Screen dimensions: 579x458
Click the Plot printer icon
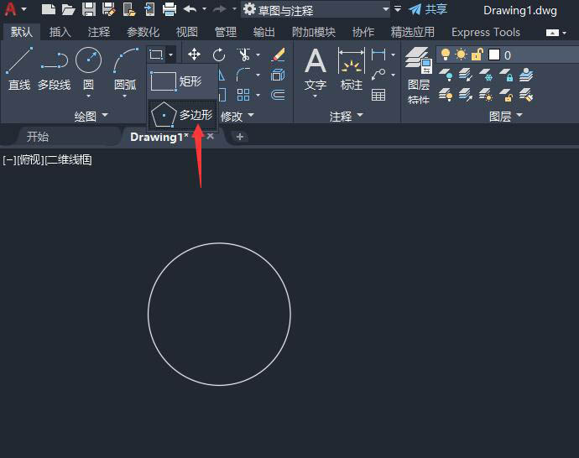(170, 9)
